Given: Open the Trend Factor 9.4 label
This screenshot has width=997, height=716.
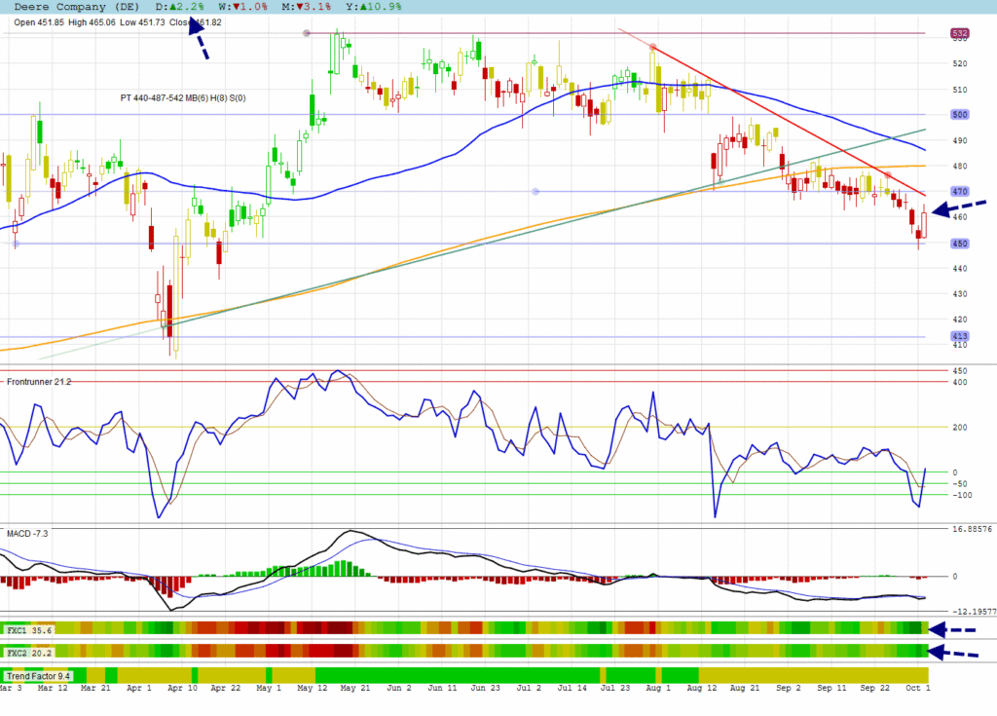Looking at the screenshot, I should point(38,675).
